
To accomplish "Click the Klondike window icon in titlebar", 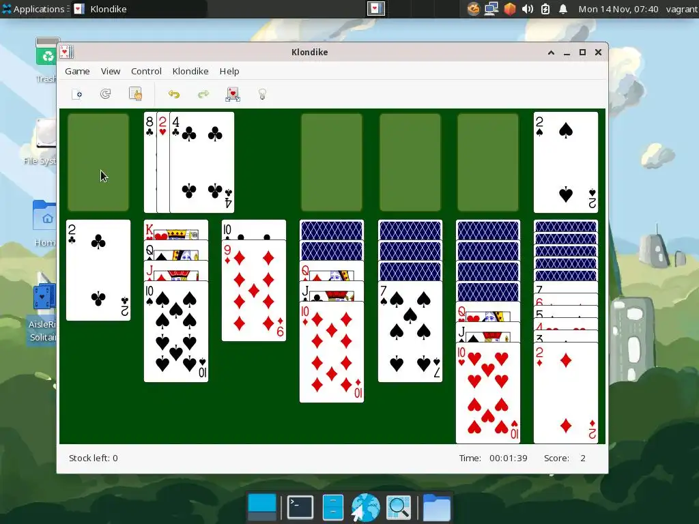I will tap(66, 52).
